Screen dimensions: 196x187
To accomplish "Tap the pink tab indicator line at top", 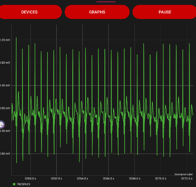I will [x=106, y=2].
